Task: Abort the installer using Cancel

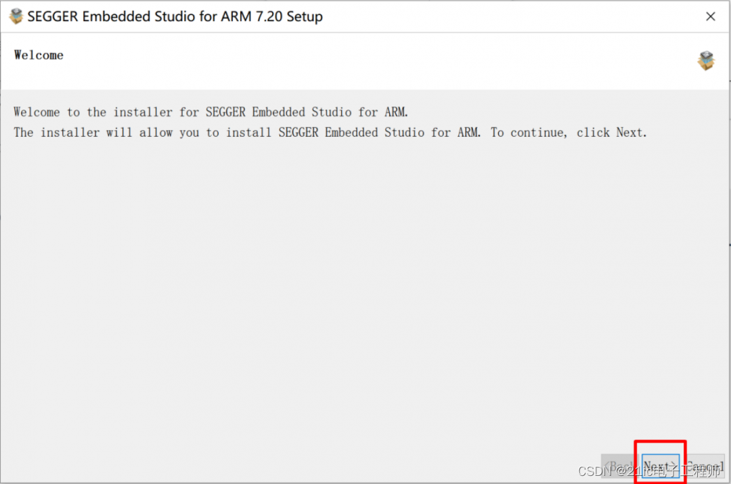Action: [x=704, y=466]
